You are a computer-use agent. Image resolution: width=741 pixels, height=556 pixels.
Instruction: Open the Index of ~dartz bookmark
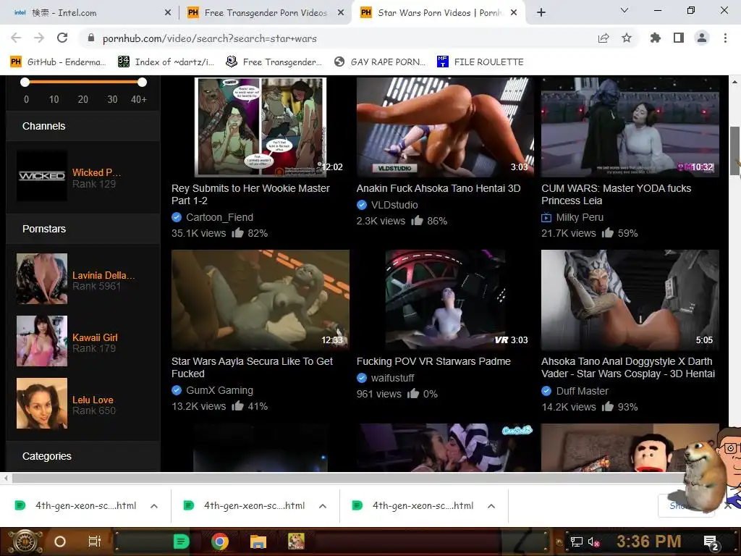166,62
